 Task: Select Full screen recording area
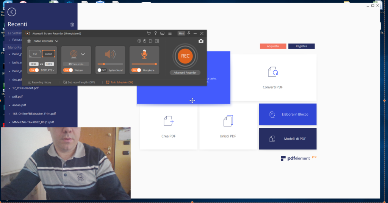point(35,54)
